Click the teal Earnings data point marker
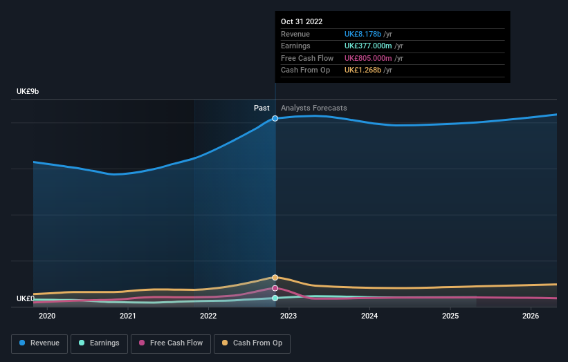The image size is (568, 362). (x=275, y=298)
